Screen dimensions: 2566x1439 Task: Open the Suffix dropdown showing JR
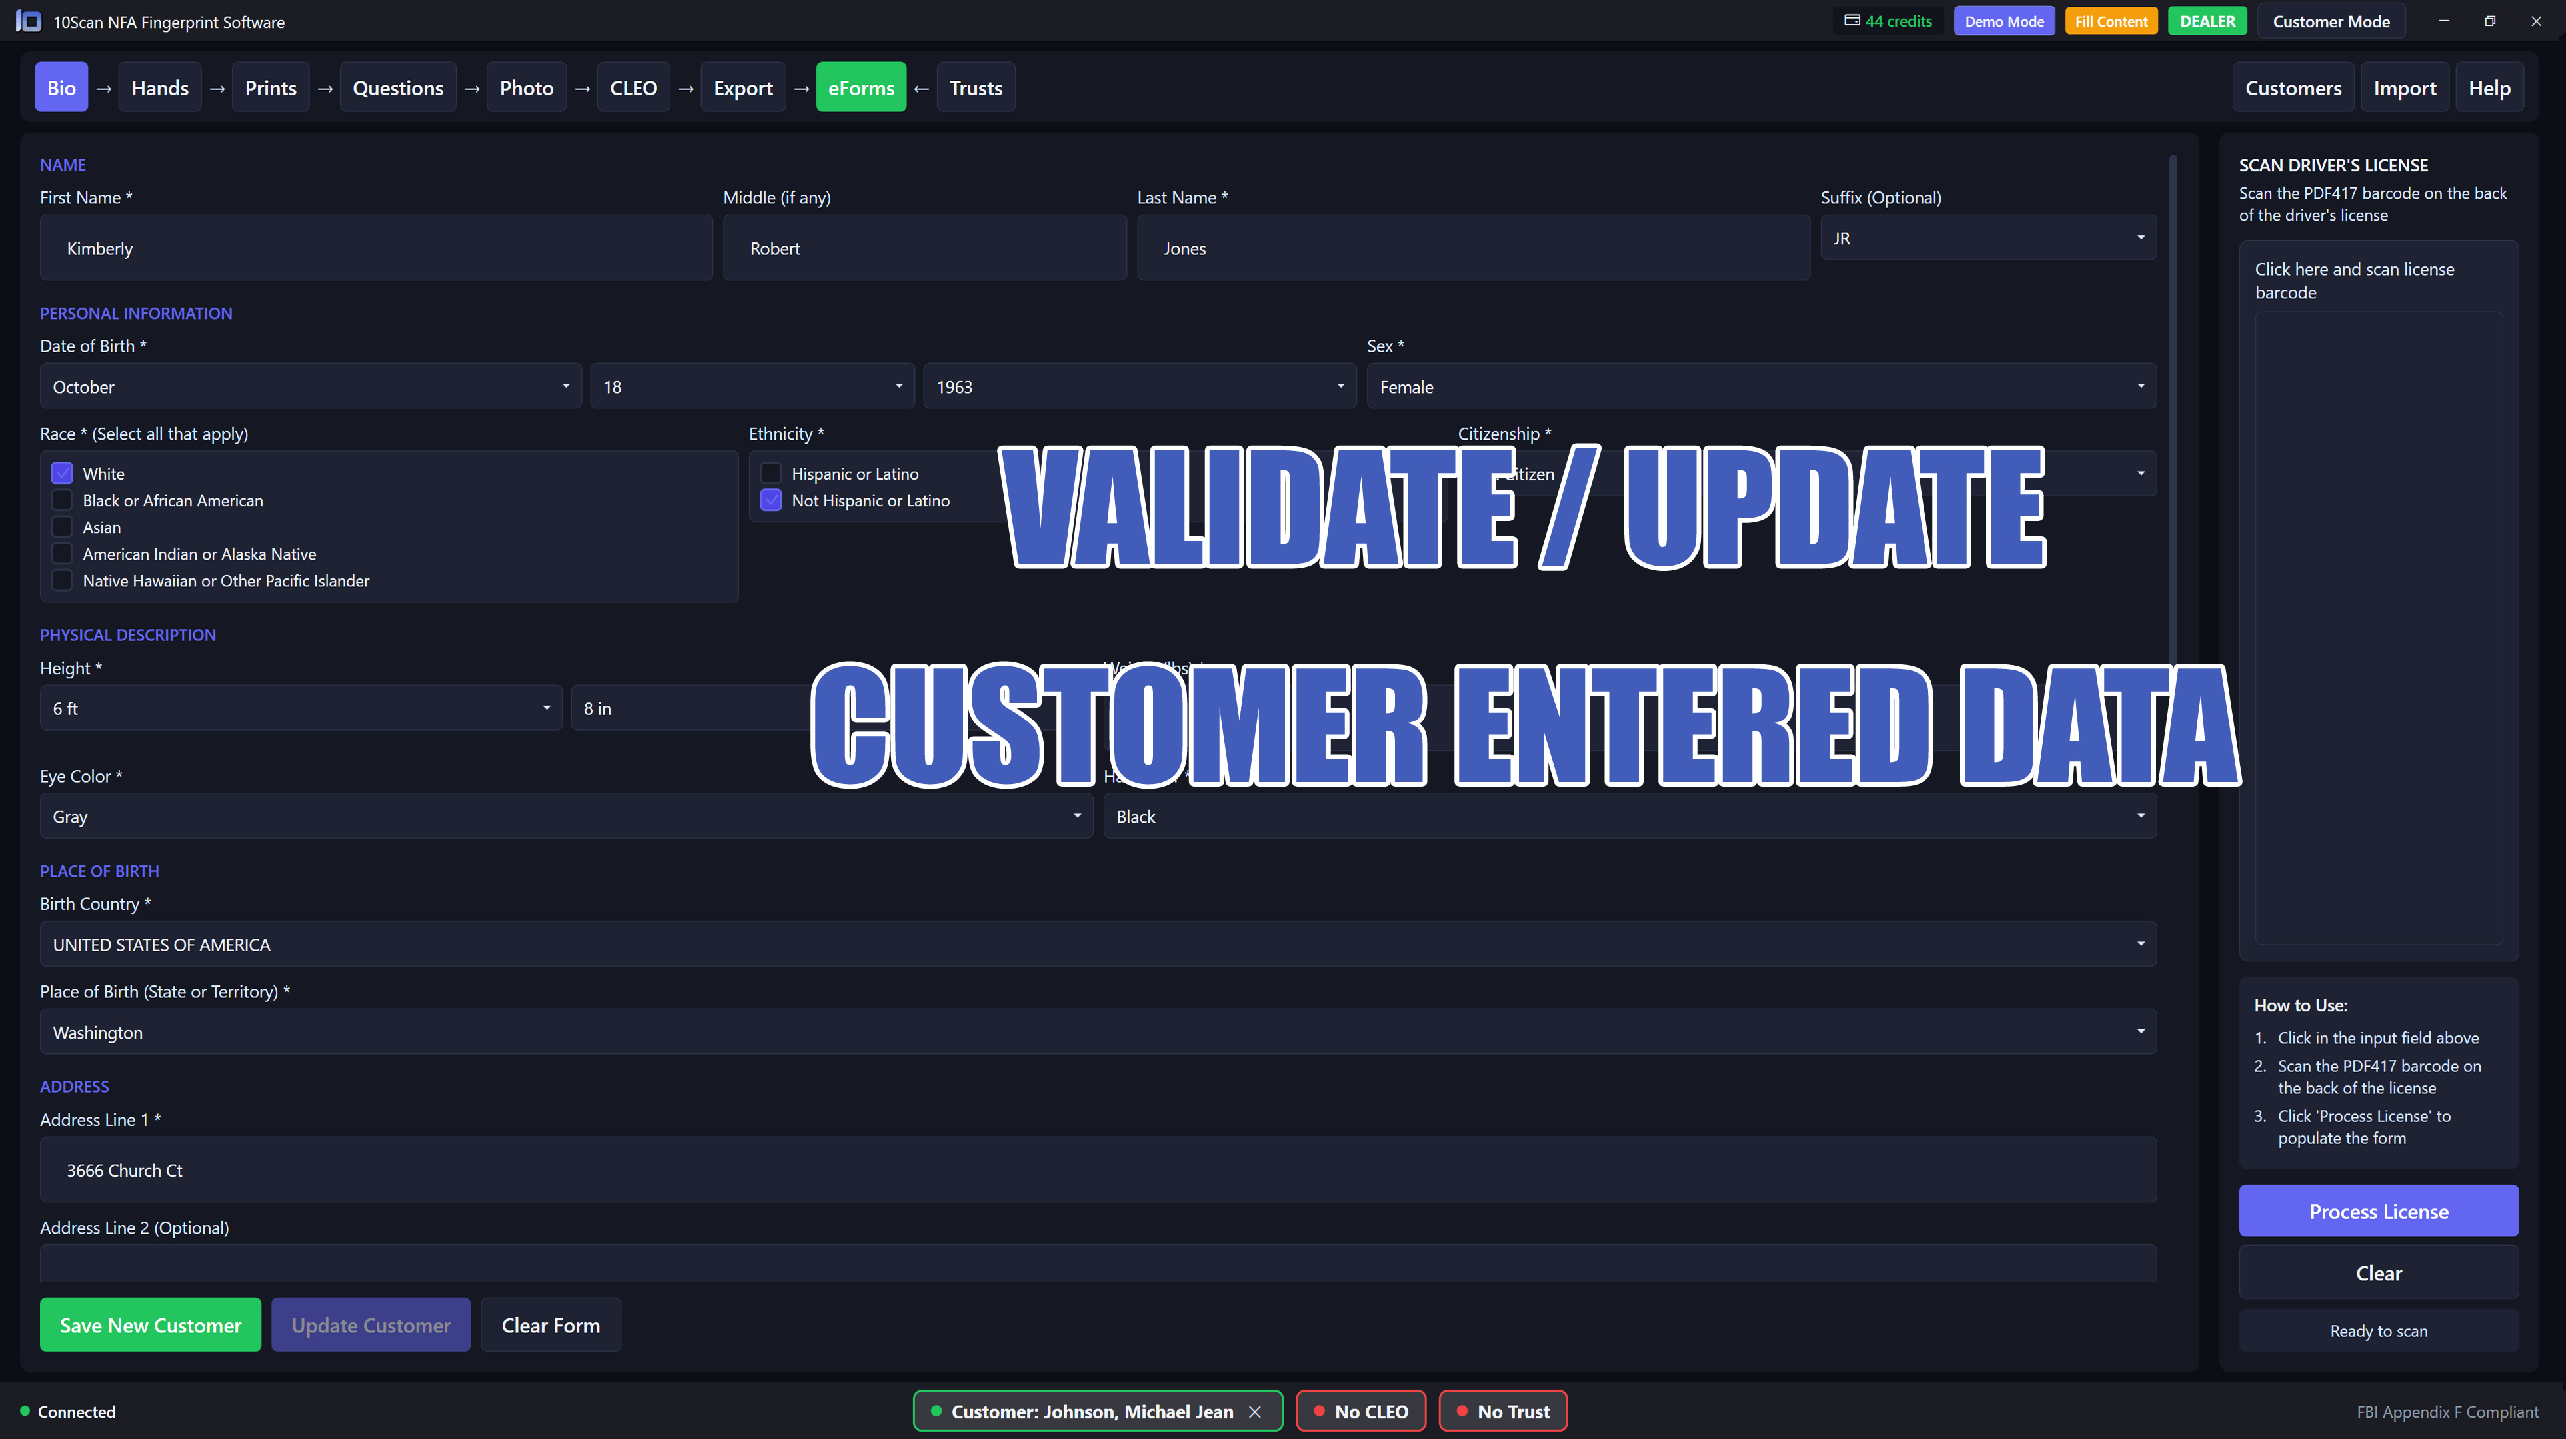click(1988, 237)
